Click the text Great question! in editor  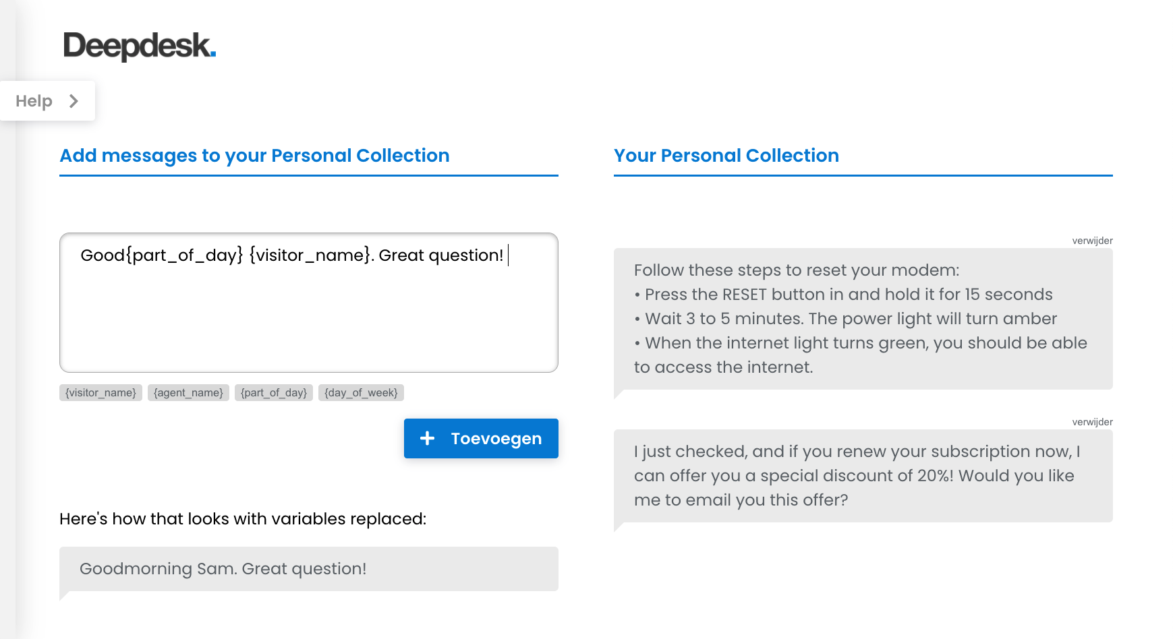(441, 255)
